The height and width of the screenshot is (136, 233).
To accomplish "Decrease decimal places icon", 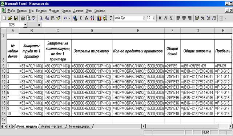I will pos(214,18).
